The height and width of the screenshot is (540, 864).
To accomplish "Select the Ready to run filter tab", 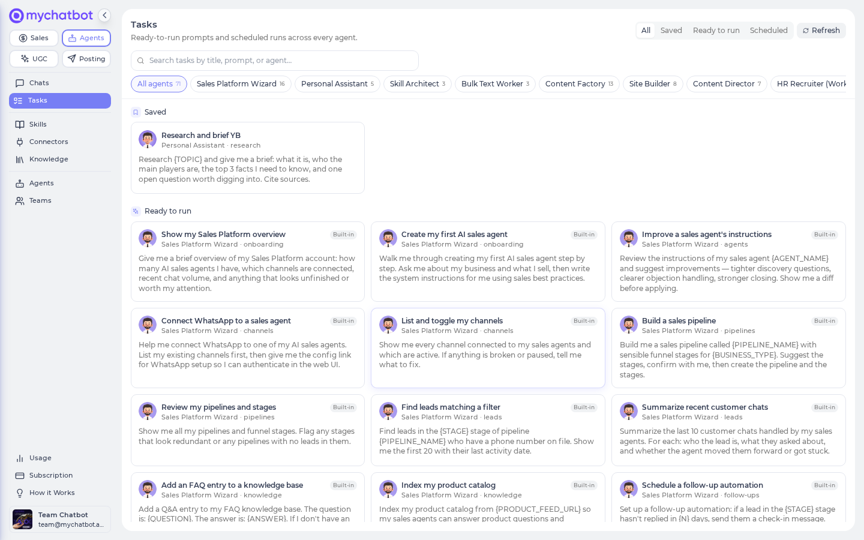I will (x=716, y=31).
